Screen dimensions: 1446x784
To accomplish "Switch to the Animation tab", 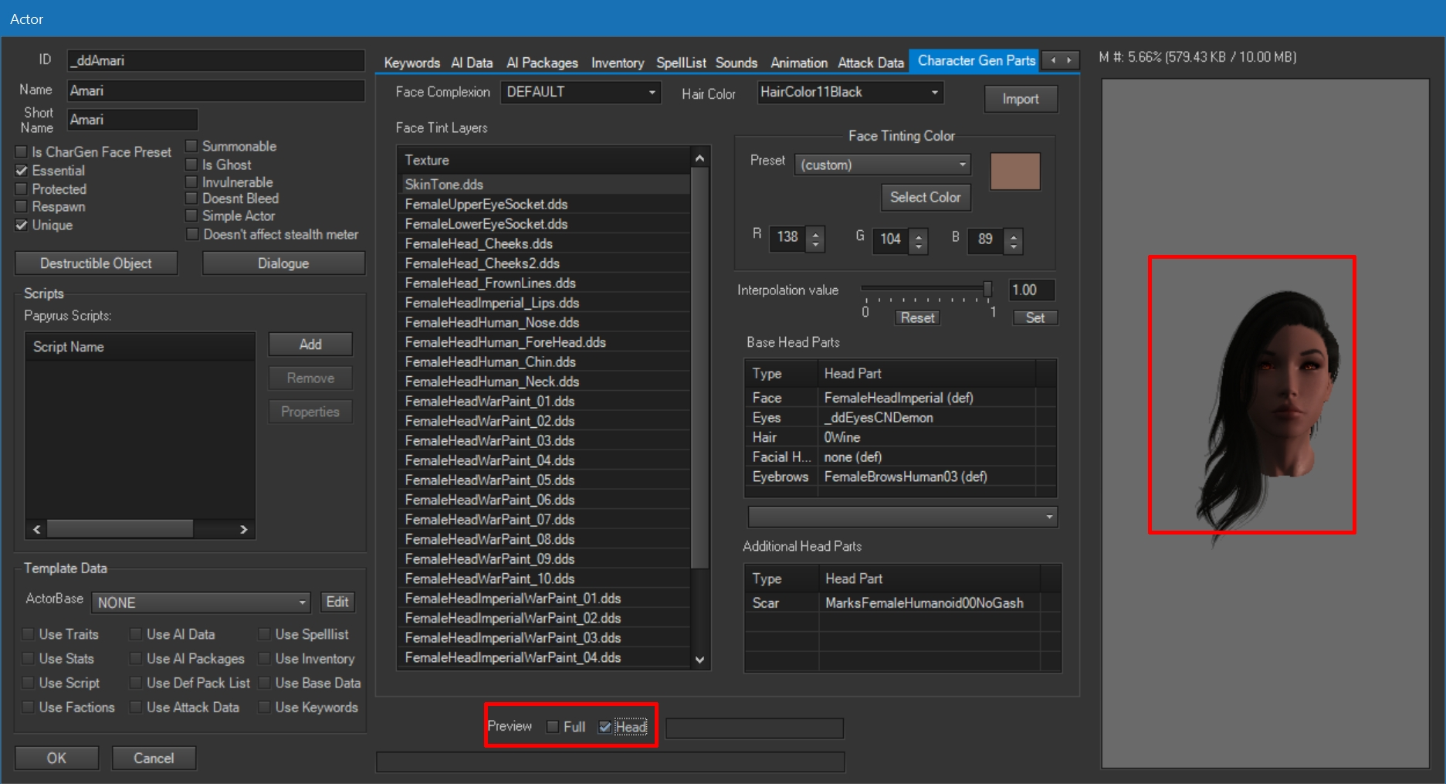I will point(798,63).
